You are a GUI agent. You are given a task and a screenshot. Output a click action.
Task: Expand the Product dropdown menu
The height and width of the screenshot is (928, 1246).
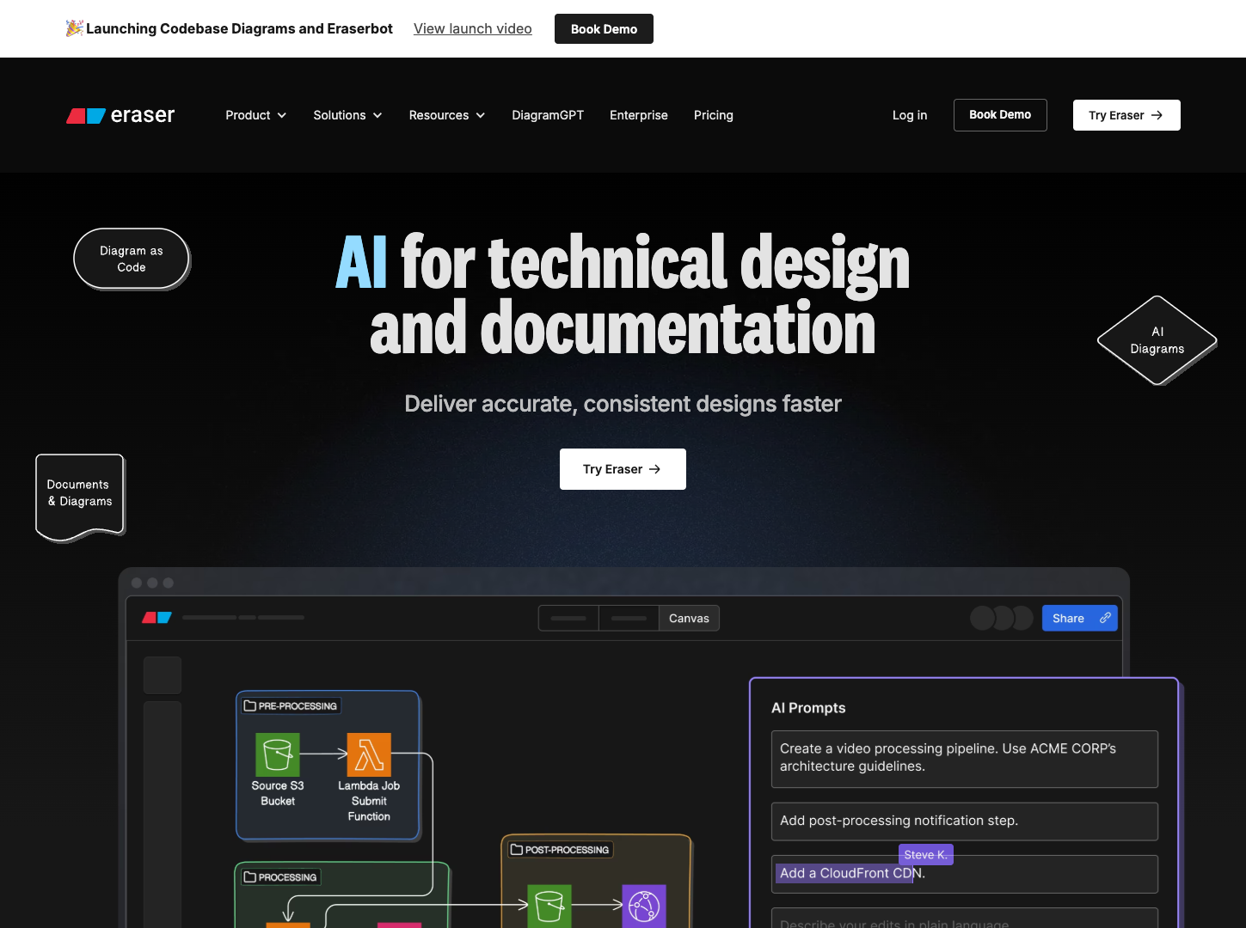(255, 115)
